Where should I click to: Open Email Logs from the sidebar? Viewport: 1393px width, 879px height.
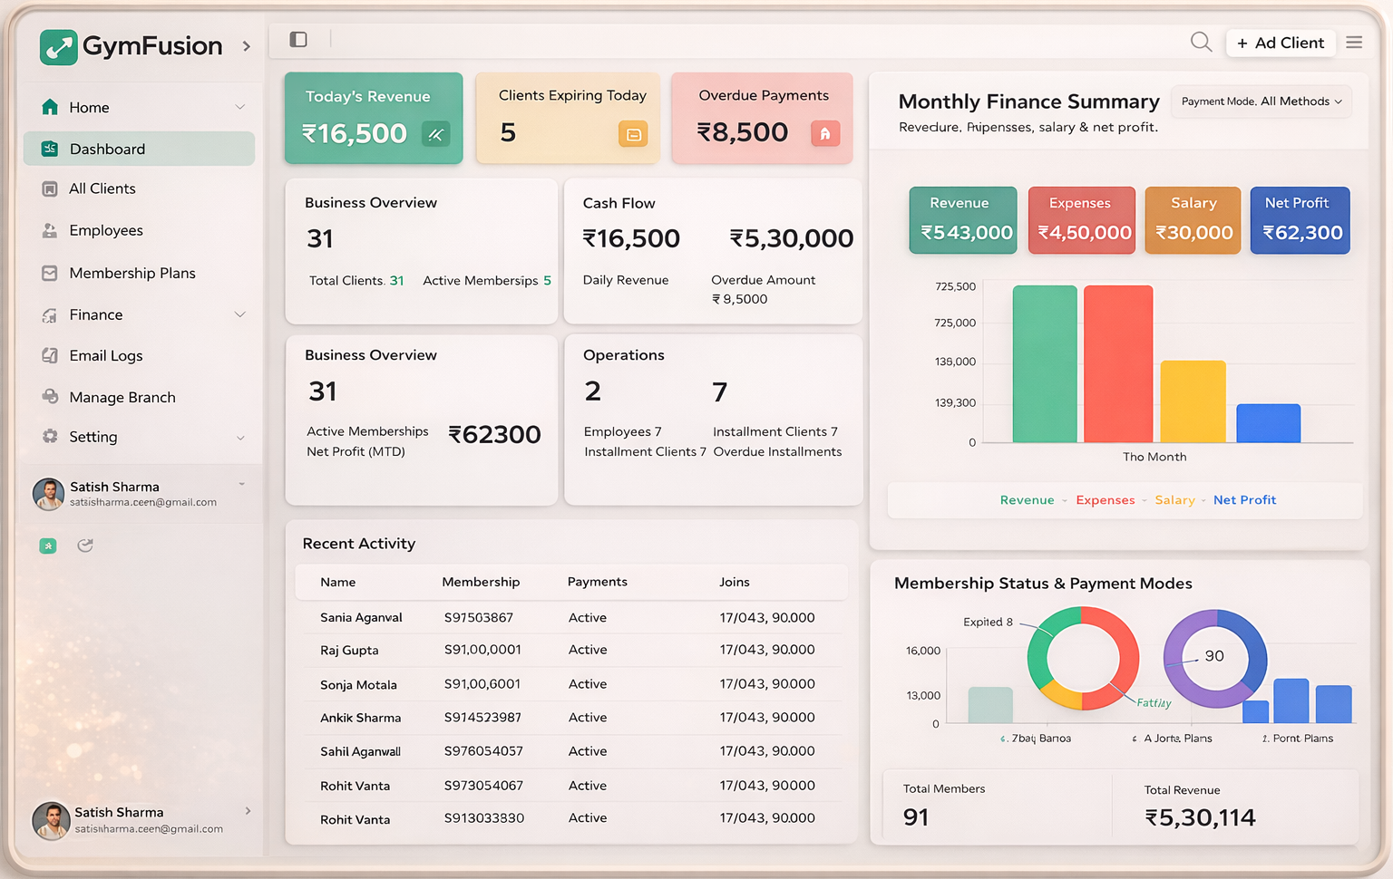click(x=106, y=355)
